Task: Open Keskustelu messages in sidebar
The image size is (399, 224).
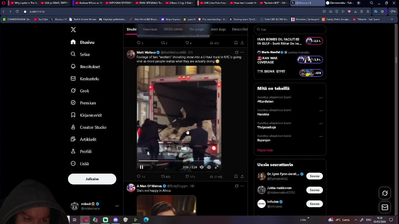Action: pyautogui.click(x=85, y=79)
